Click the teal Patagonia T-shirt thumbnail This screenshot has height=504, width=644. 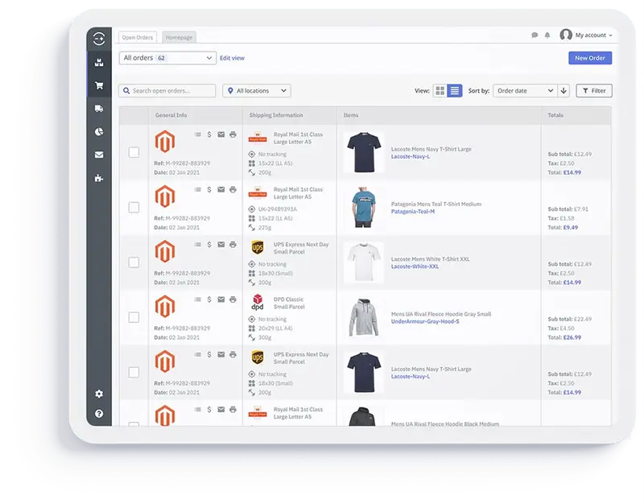364,207
